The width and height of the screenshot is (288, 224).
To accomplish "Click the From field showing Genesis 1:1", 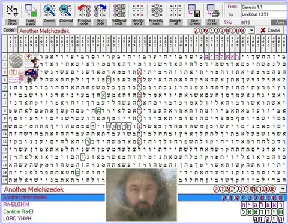I will tap(263, 7).
